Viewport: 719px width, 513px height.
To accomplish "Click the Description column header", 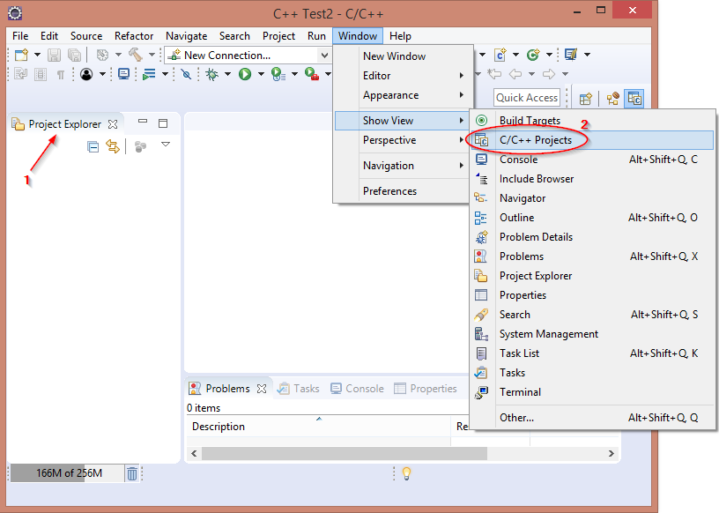I will coord(219,427).
